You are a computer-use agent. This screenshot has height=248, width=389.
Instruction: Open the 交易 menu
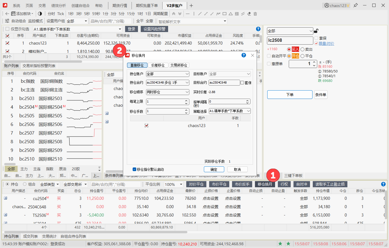point(42,6)
